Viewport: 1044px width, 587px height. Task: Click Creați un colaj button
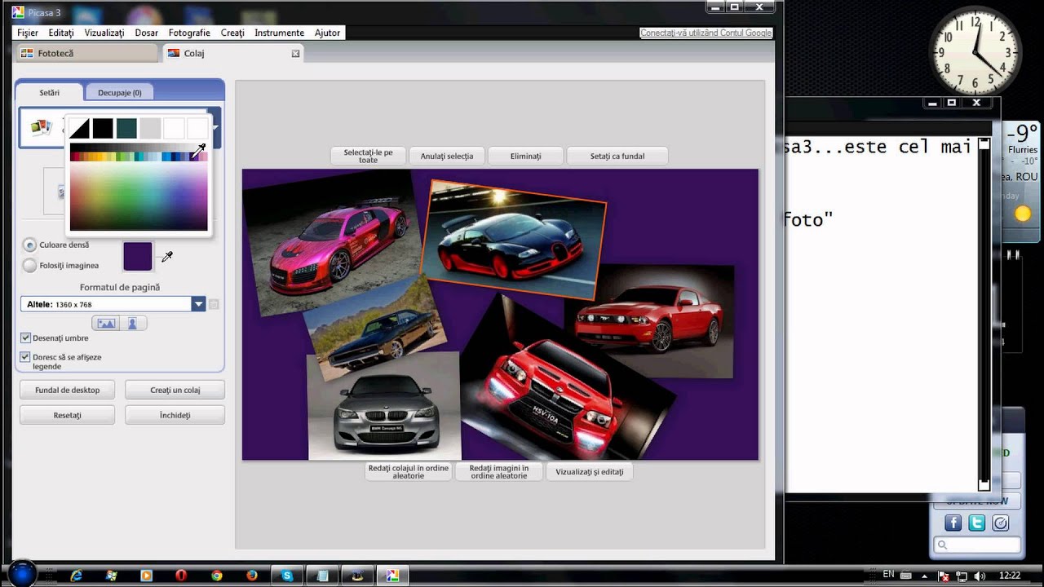pos(175,390)
